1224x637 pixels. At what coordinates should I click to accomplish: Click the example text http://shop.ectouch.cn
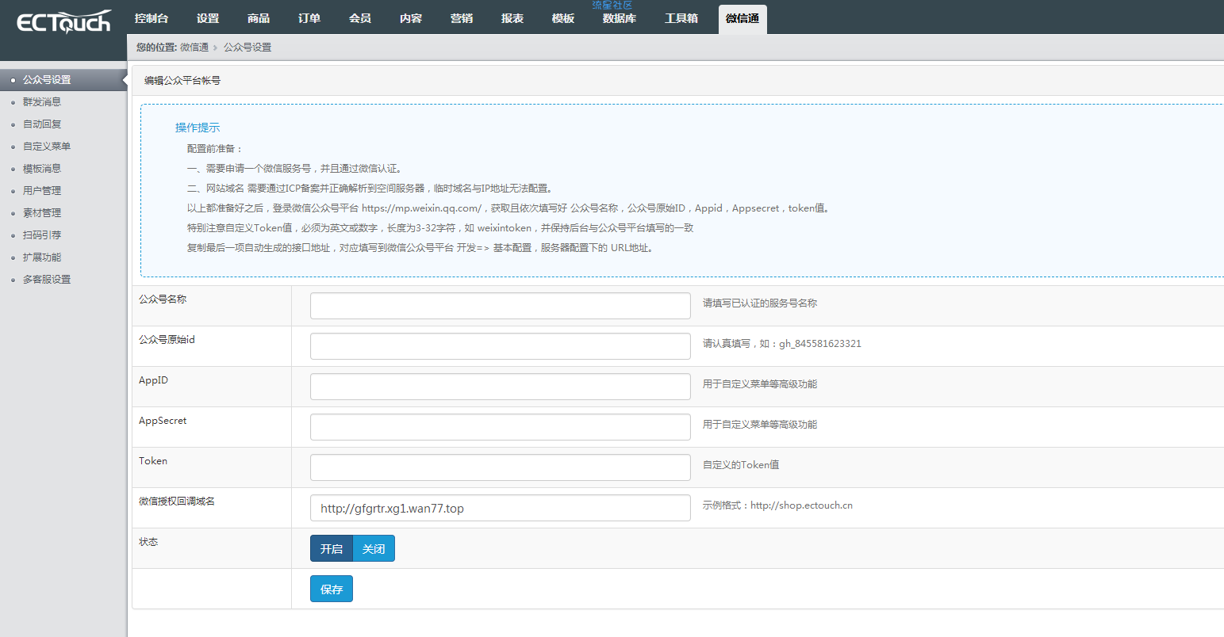[x=801, y=505]
